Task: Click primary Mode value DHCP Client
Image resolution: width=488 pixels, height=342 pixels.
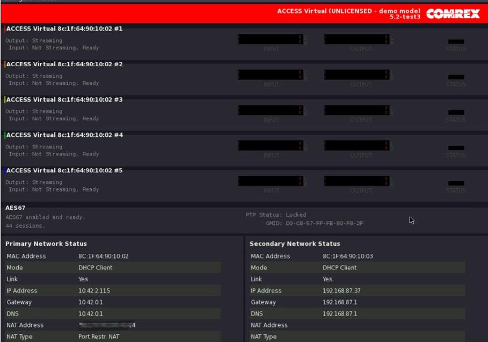Action: pyautogui.click(x=95, y=268)
